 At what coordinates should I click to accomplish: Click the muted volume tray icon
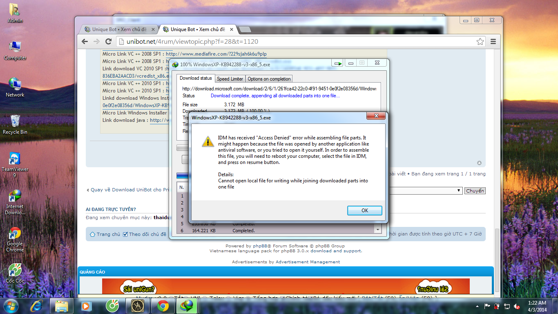coord(517,306)
